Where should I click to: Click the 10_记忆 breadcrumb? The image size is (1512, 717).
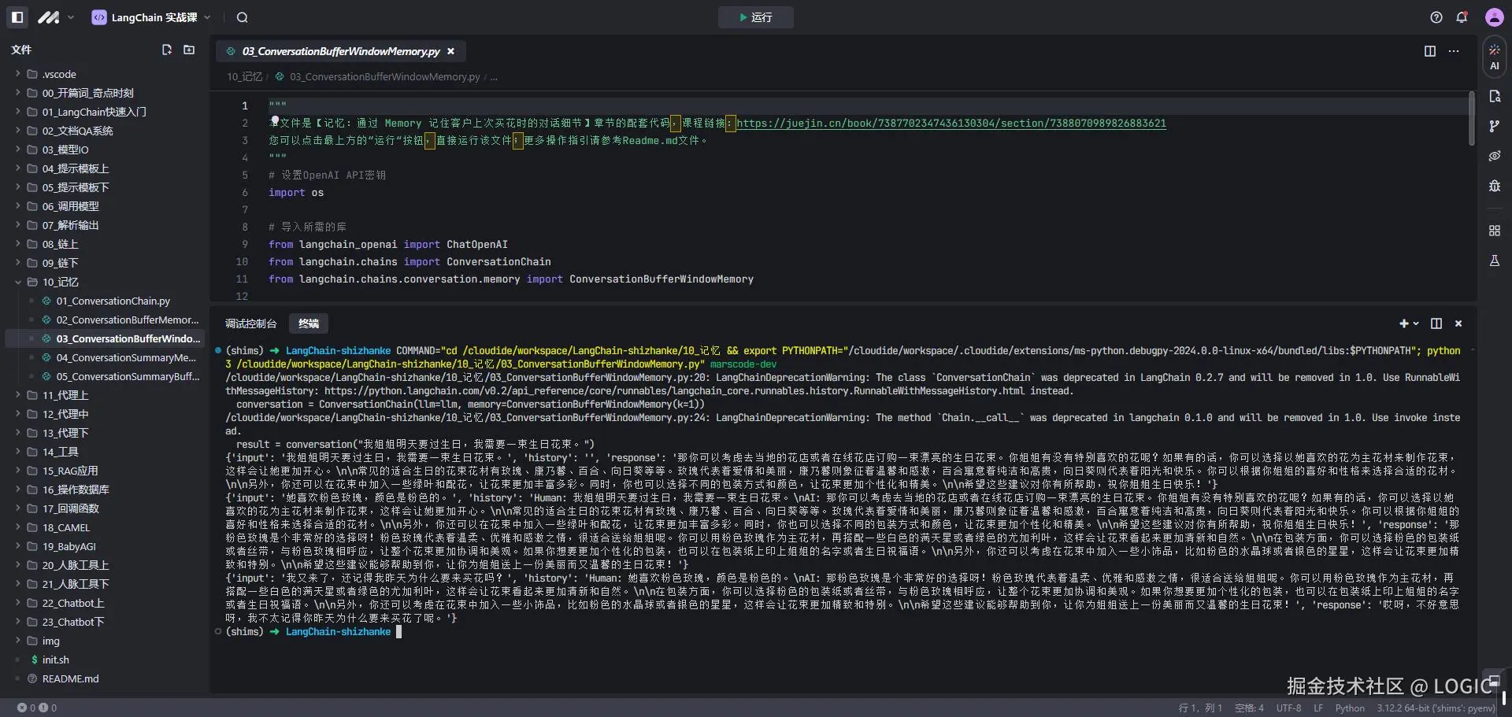click(244, 77)
